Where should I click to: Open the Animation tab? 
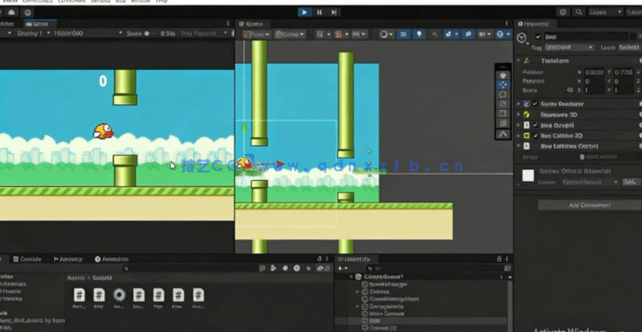click(111, 259)
